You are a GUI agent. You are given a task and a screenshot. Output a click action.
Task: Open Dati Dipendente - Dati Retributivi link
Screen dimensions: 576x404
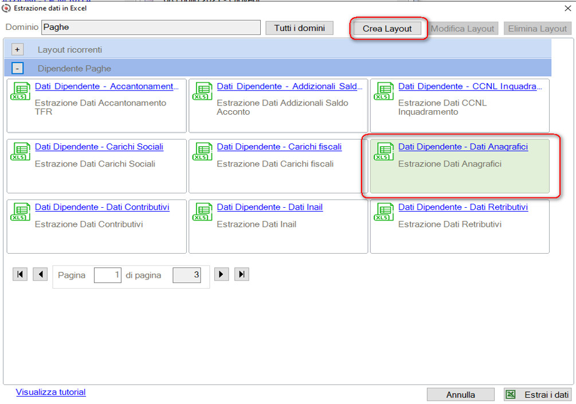[463, 207]
